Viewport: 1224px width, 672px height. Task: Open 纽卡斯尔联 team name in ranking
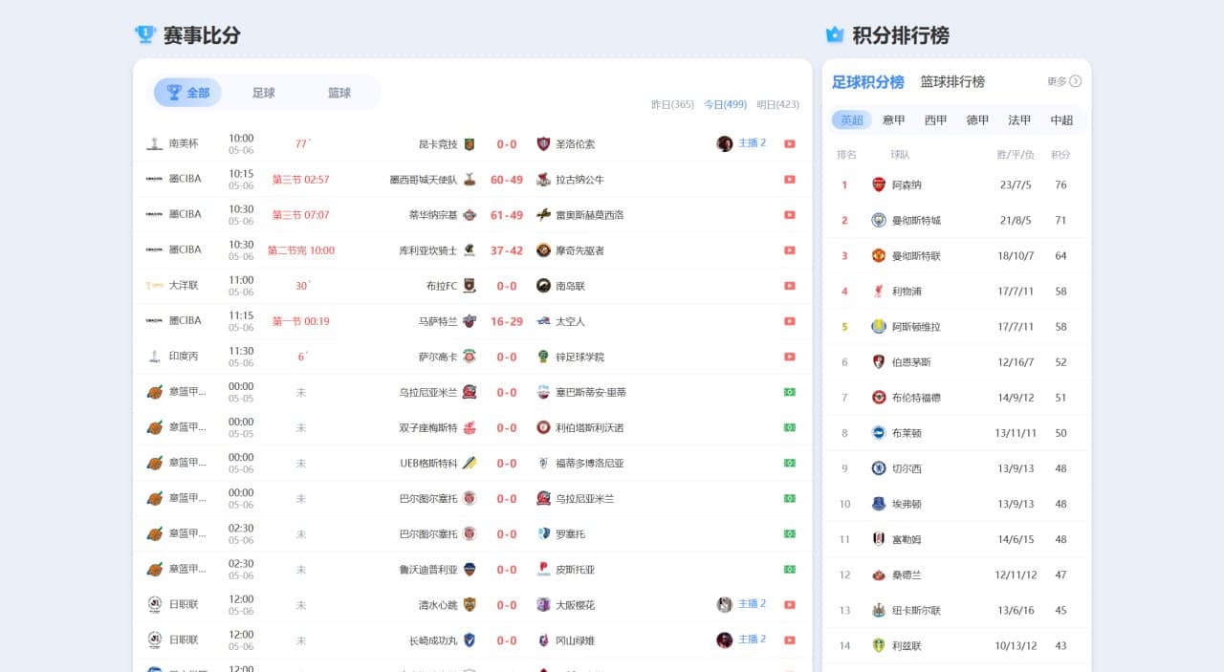(x=916, y=611)
